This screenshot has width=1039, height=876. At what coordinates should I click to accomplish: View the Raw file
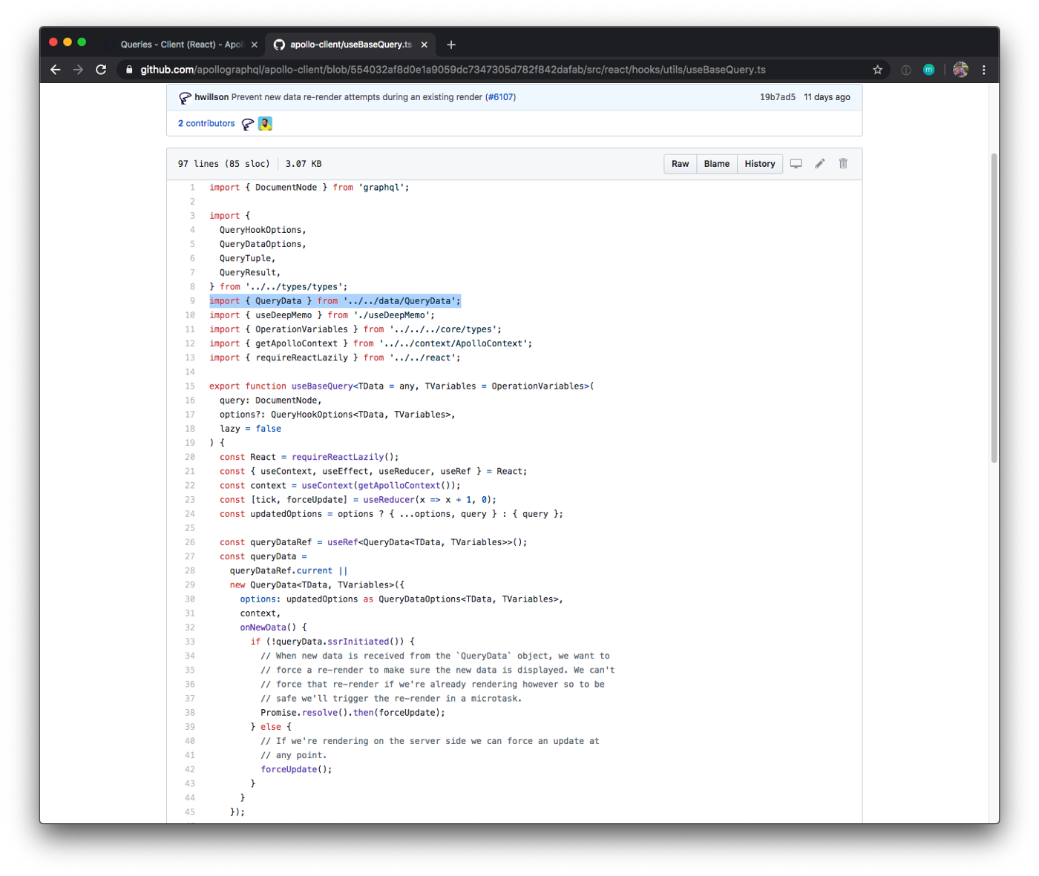[680, 164]
